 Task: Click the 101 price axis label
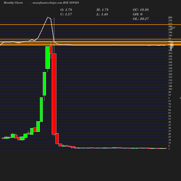tap(170, 89)
